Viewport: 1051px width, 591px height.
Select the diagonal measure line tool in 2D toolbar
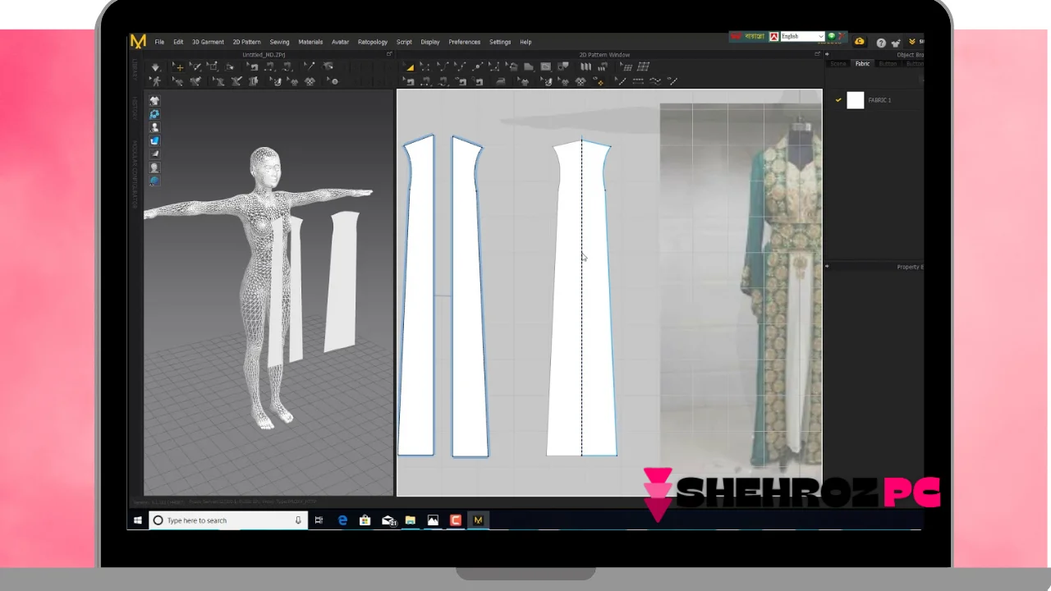(620, 81)
